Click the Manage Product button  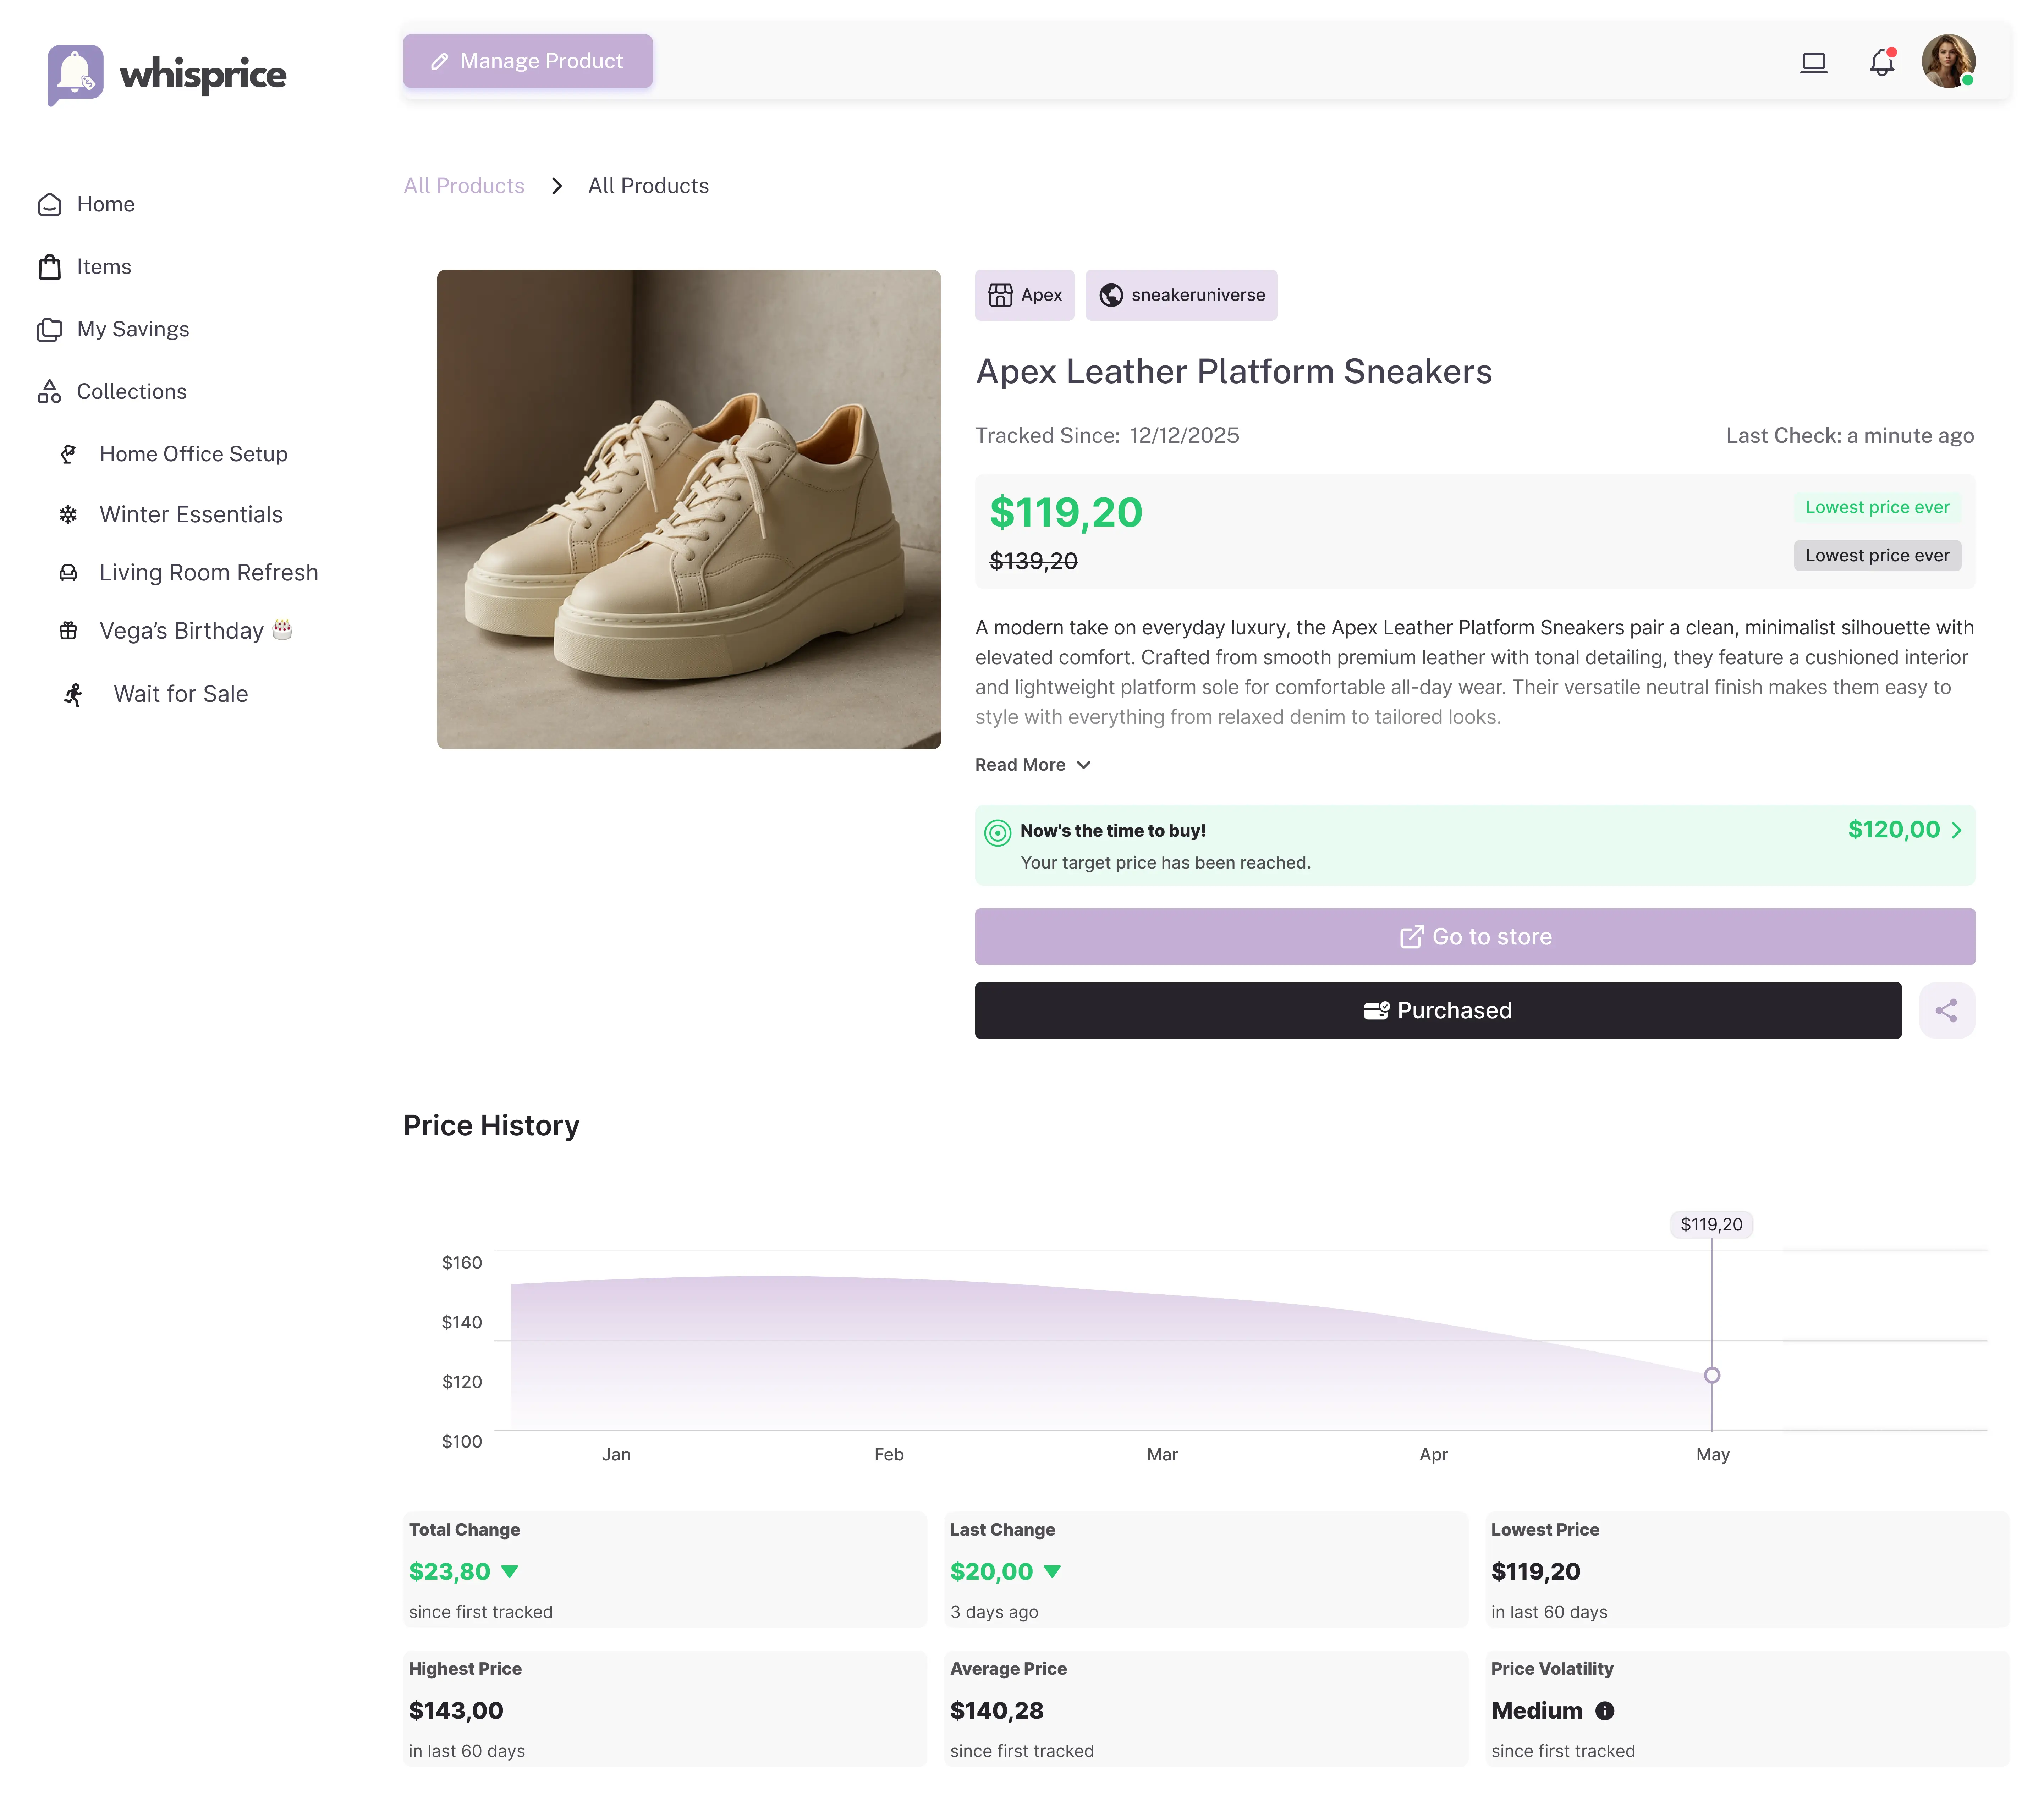pyautogui.click(x=528, y=61)
